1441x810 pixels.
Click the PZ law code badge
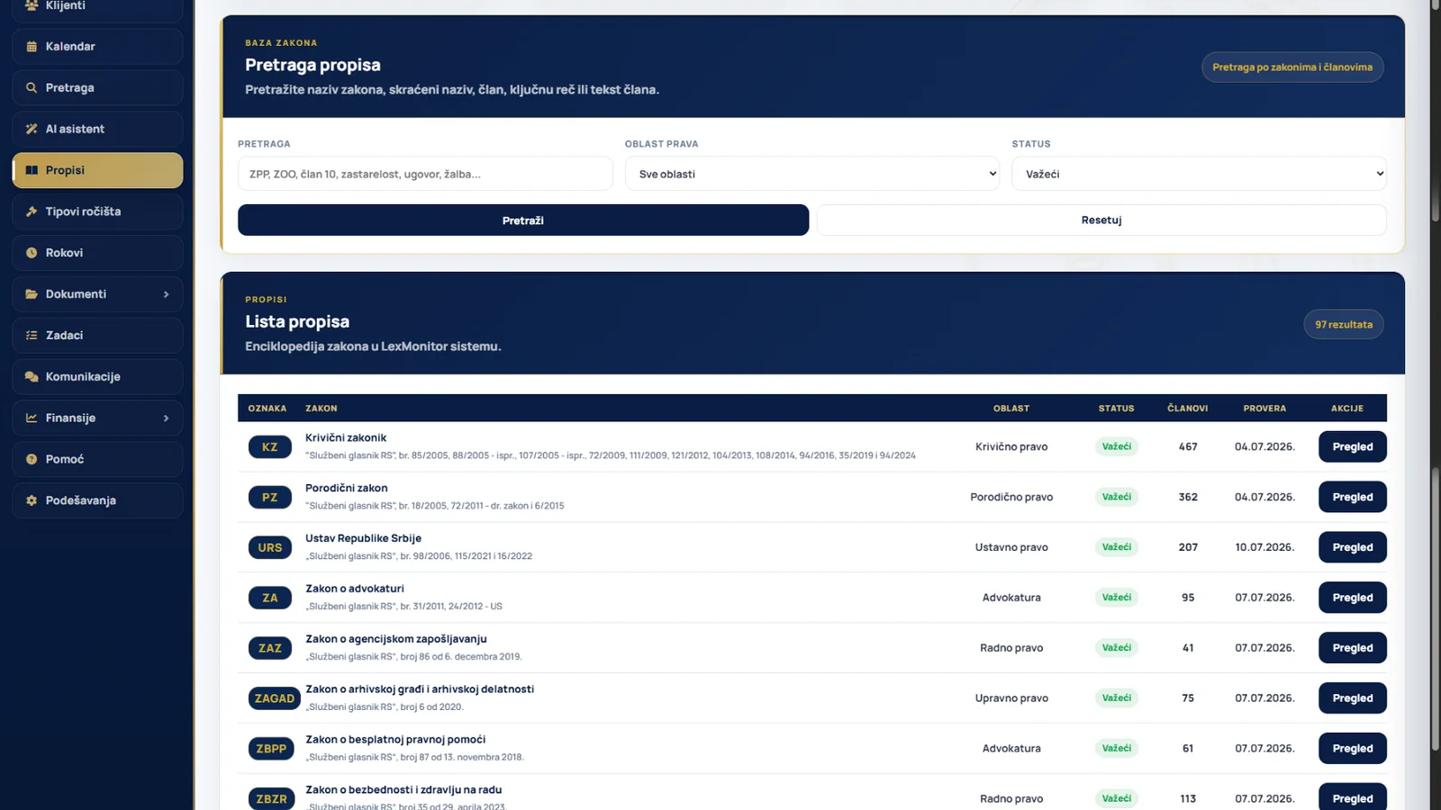[270, 498]
